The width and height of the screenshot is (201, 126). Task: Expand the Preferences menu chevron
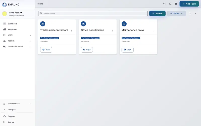(30, 104)
